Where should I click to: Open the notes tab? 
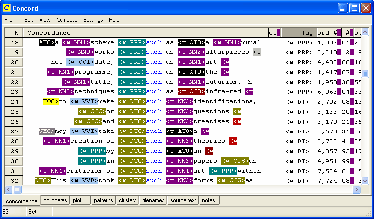pyautogui.click(x=208, y=200)
